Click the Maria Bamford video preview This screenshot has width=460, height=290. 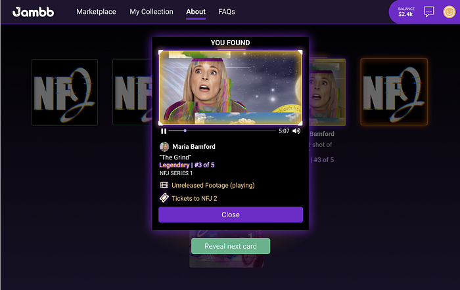(x=231, y=87)
